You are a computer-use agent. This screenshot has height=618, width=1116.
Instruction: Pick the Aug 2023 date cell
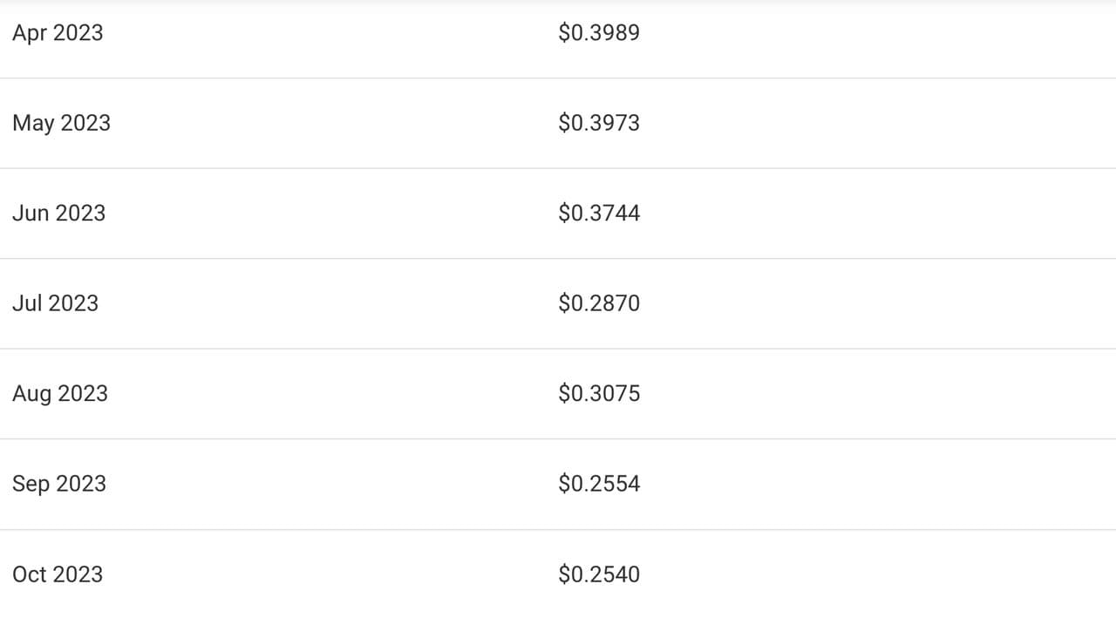point(60,394)
